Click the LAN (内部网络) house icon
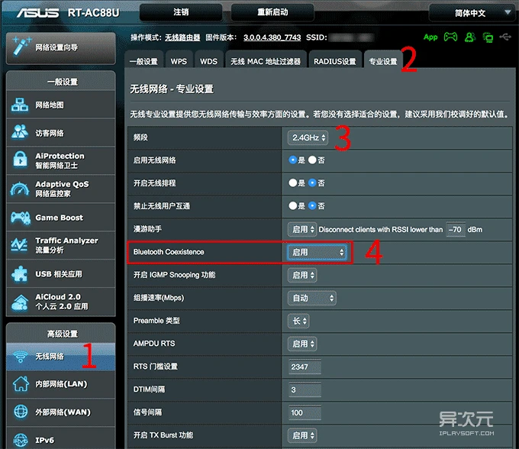The height and width of the screenshot is (449, 519). 21,384
